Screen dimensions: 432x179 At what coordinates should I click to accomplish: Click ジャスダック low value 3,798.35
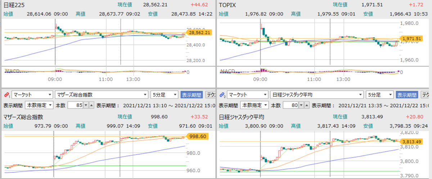click(401, 126)
